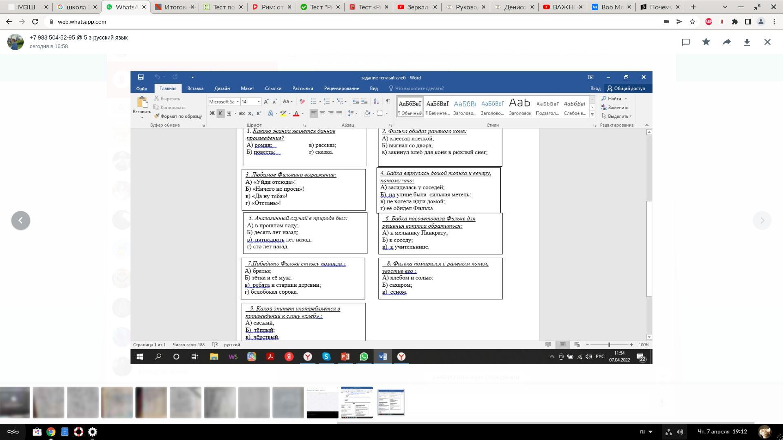783x440 pixels.
Task: Go to the message in chat
Action: 686,42
